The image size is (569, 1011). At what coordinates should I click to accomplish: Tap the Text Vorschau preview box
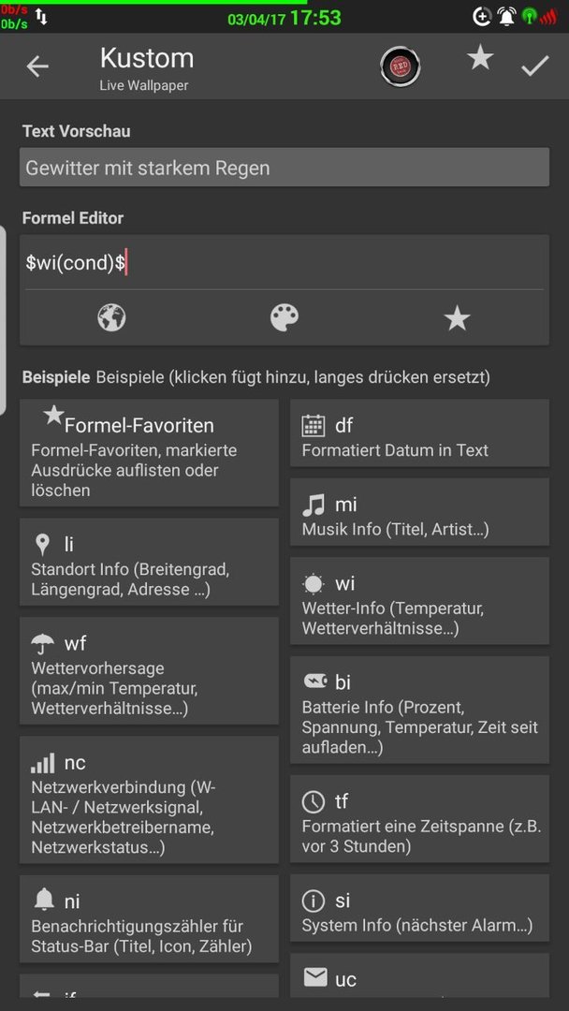click(x=284, y=168)
